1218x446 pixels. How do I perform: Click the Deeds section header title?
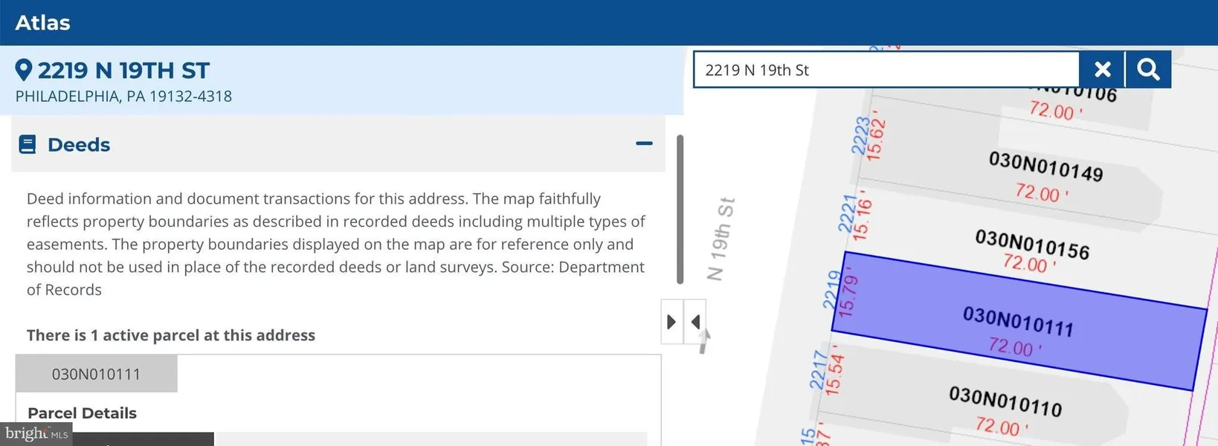tap(79, 145)
